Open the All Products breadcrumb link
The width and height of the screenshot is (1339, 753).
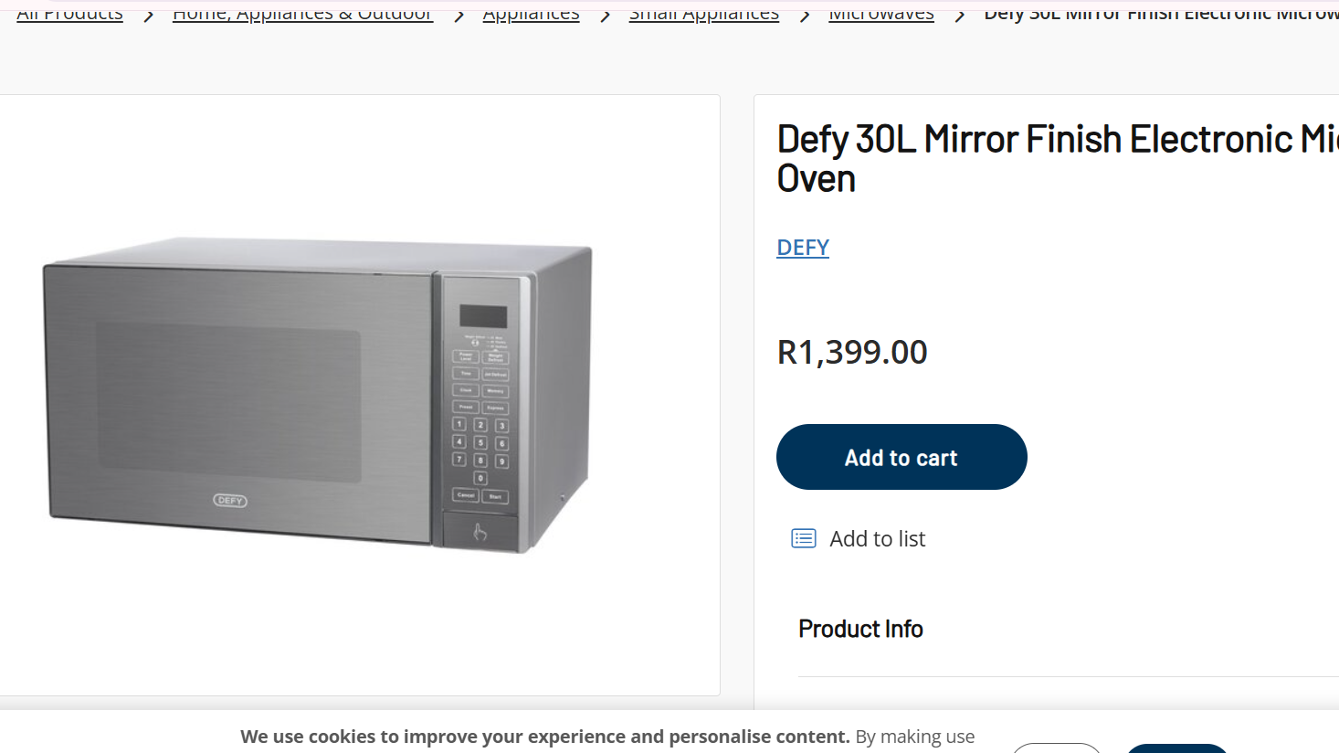coord(69,14)
